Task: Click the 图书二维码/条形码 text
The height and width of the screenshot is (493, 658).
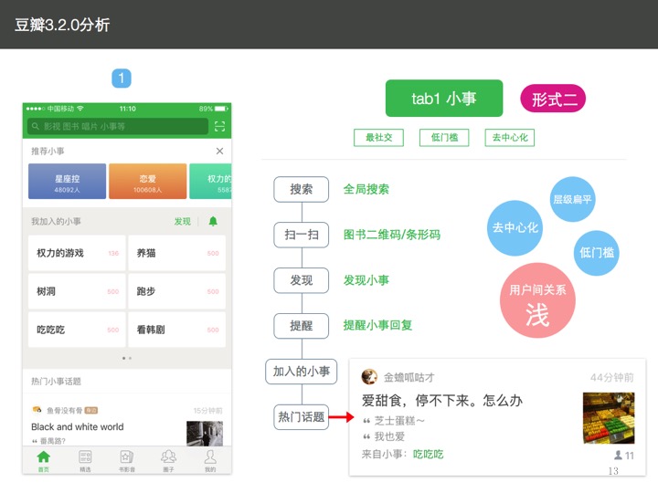Action: (392, 235)
